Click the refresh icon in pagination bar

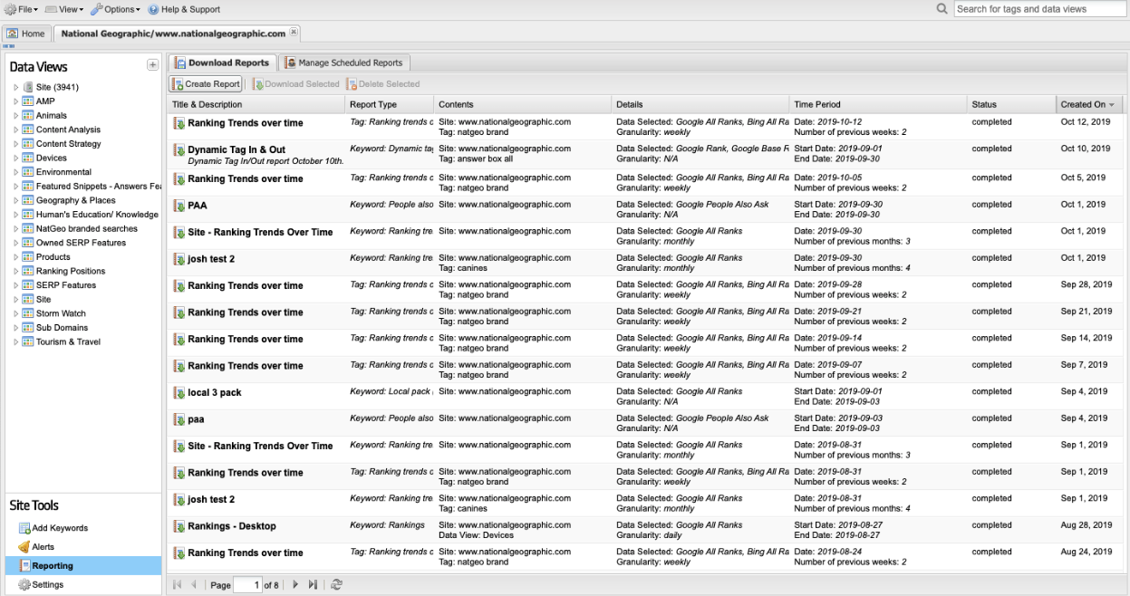point(336,585)
